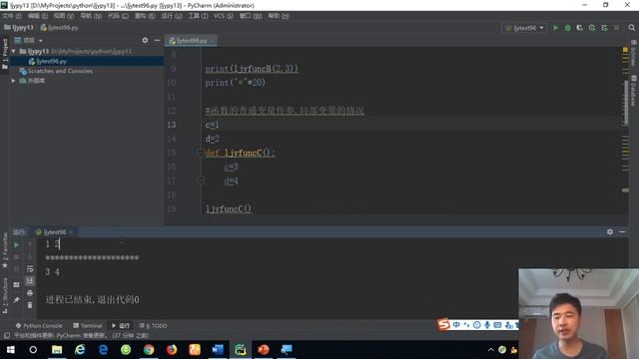Open the Refactor (R) menu
Screen dimensions: 639x359
[145, 16]
